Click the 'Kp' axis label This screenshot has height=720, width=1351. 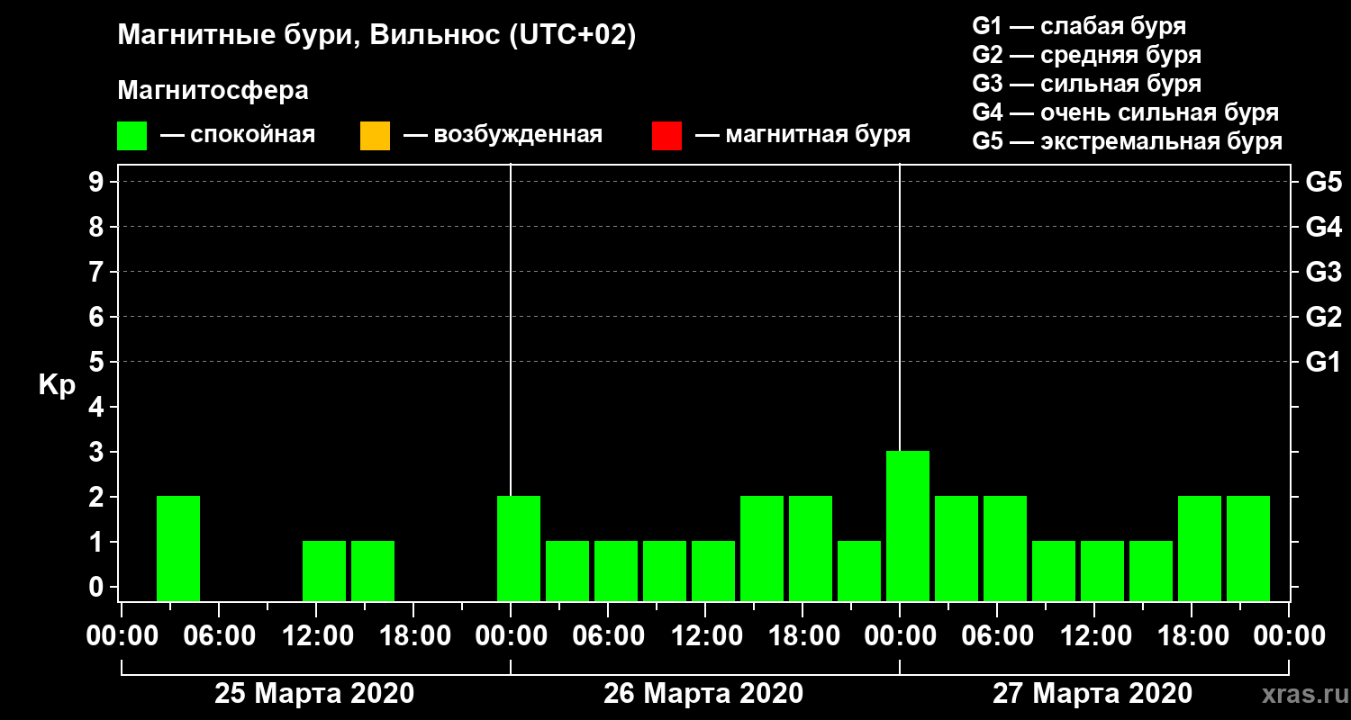[x=56, y=386]
